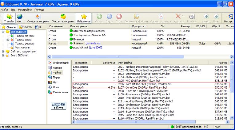Expand the Сайты с торрентами node

[3, 52]
